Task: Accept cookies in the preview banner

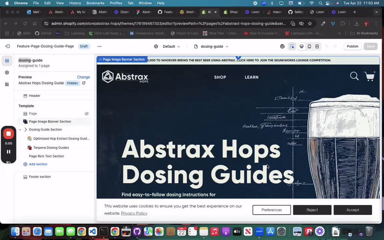Action: (x=352, y=210)
